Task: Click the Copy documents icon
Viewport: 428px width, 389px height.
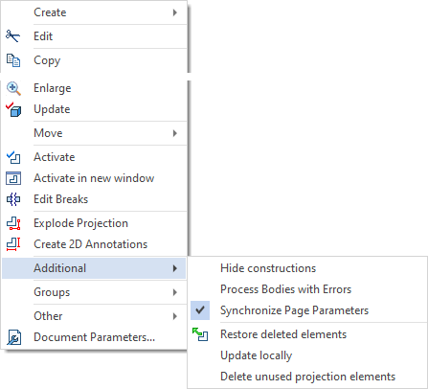Action: tap(13, 60)
